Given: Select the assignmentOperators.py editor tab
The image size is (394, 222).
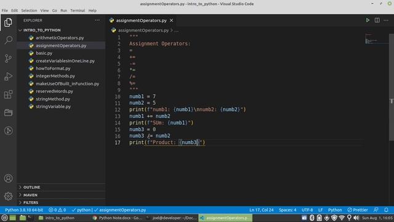Looking at the screenshot, I should (x=141, y=20).
